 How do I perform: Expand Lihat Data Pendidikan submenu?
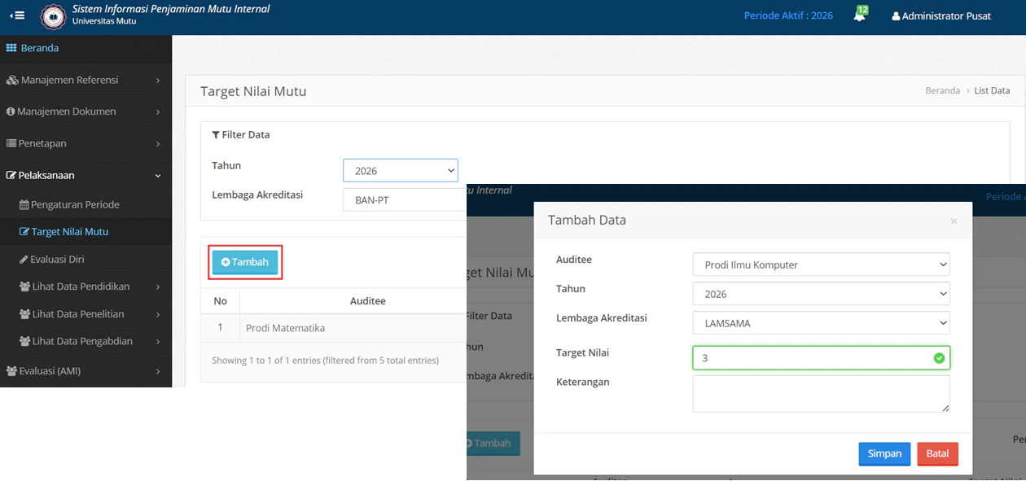click(85, 286)
